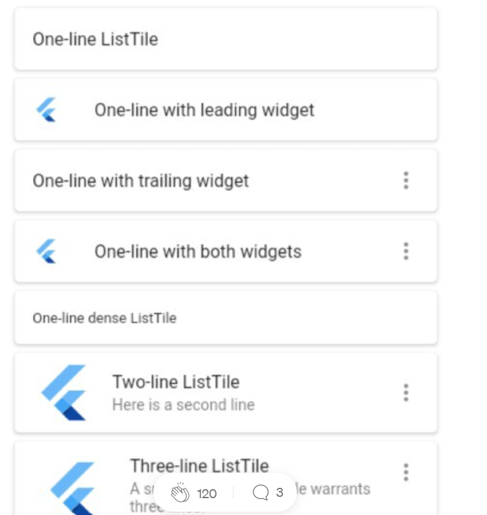
Task: Click the clap icon
Action: coord(180,493)
